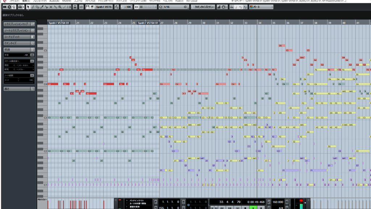Image resolution: width=371 pixels, height=209 pixels.
Task: Expand the Note Expression inspector section
Action: pos(19,30)
